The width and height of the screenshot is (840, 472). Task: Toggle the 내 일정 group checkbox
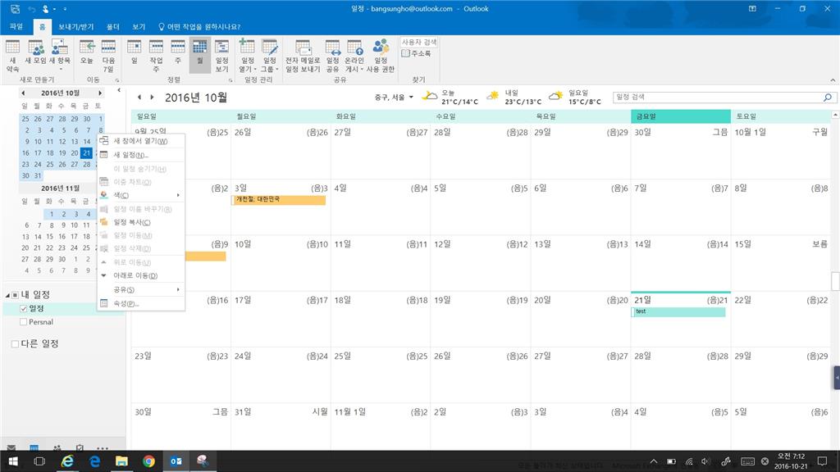(x=15, y=295)
